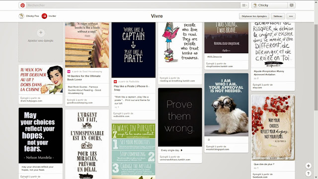Click the plus icon to add a pin
Image resolution: width=318 pixels, height=179 pixels.
41,33
